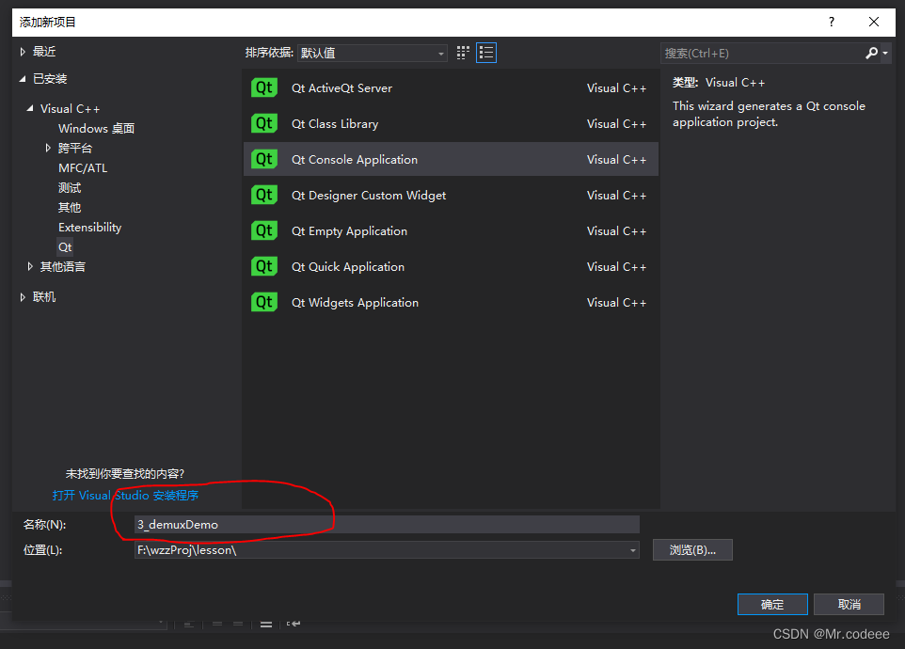Select Windows 桌面 category
905x649 pixels.
96,128
